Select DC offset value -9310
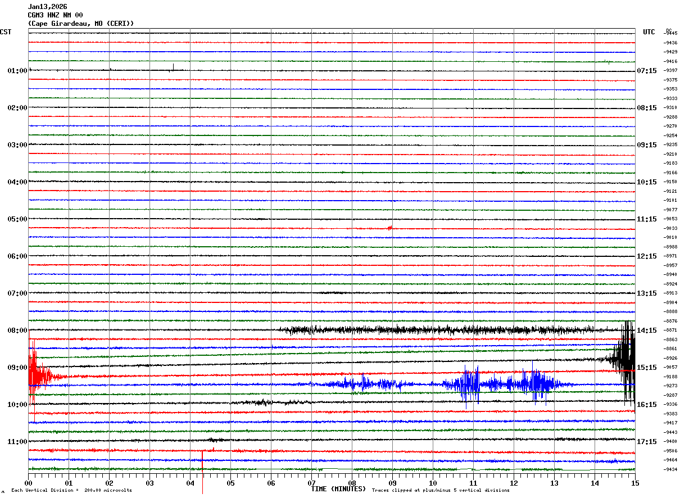The image size is (680, 498). click(671, 108)
